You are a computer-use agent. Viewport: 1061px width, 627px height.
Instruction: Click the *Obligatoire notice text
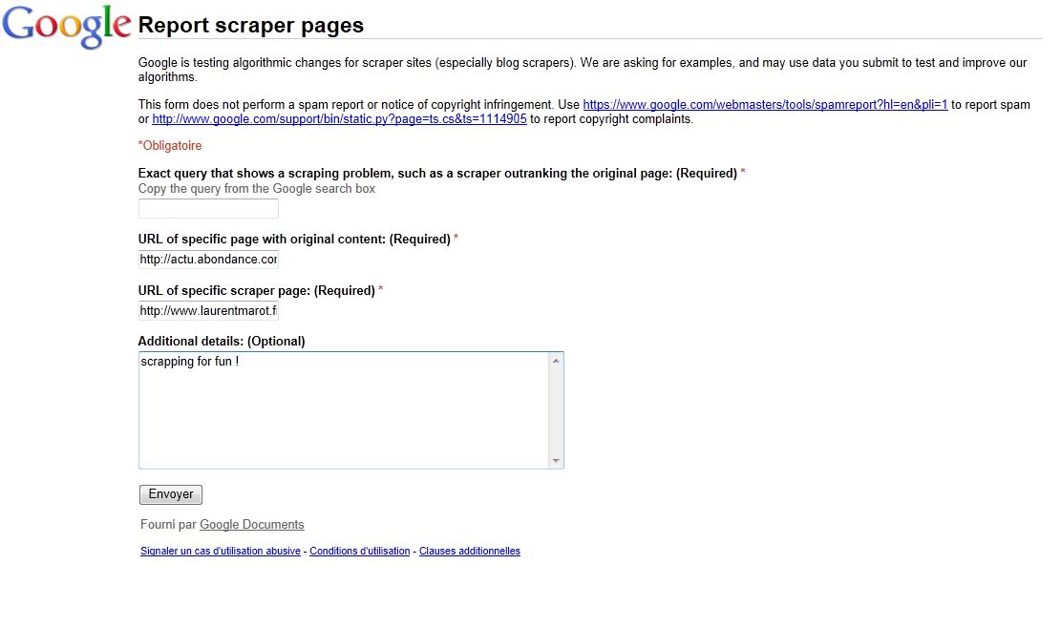click(x=170, y=145)
